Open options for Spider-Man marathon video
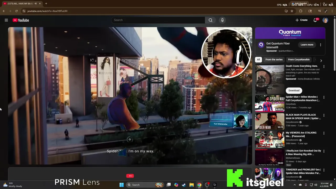 point(324,97)
